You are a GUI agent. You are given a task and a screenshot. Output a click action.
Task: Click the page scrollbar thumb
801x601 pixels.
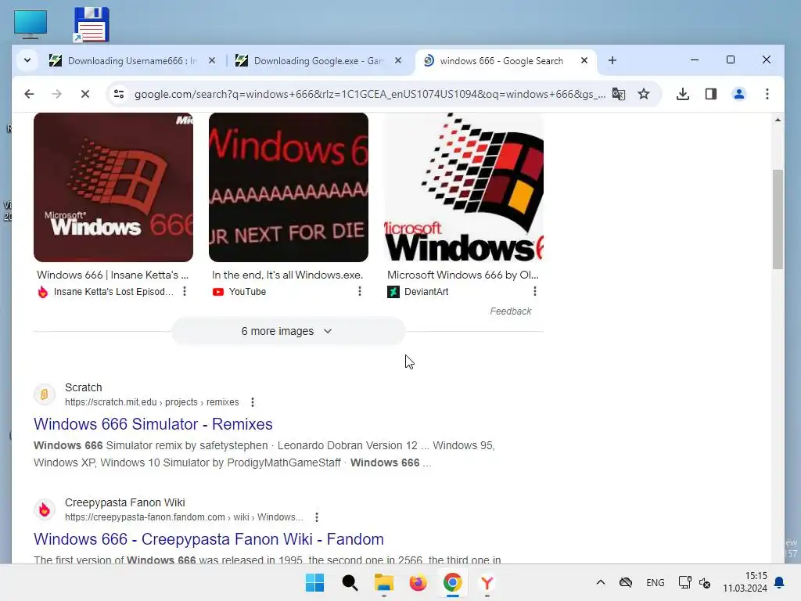pyautogui.click(x=778, y=219)
